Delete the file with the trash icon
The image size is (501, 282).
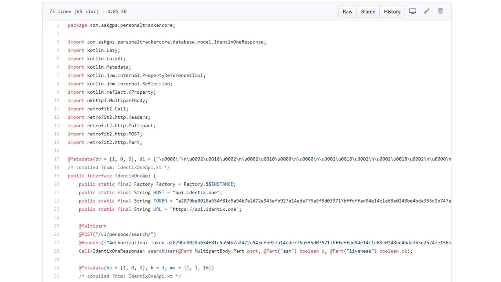tap(440, 11)
